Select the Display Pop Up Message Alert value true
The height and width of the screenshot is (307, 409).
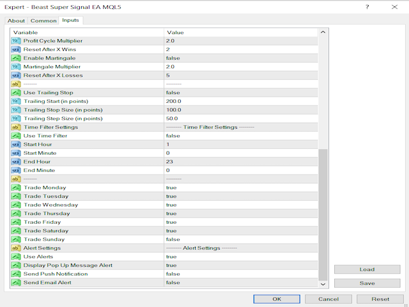point(171,265)
